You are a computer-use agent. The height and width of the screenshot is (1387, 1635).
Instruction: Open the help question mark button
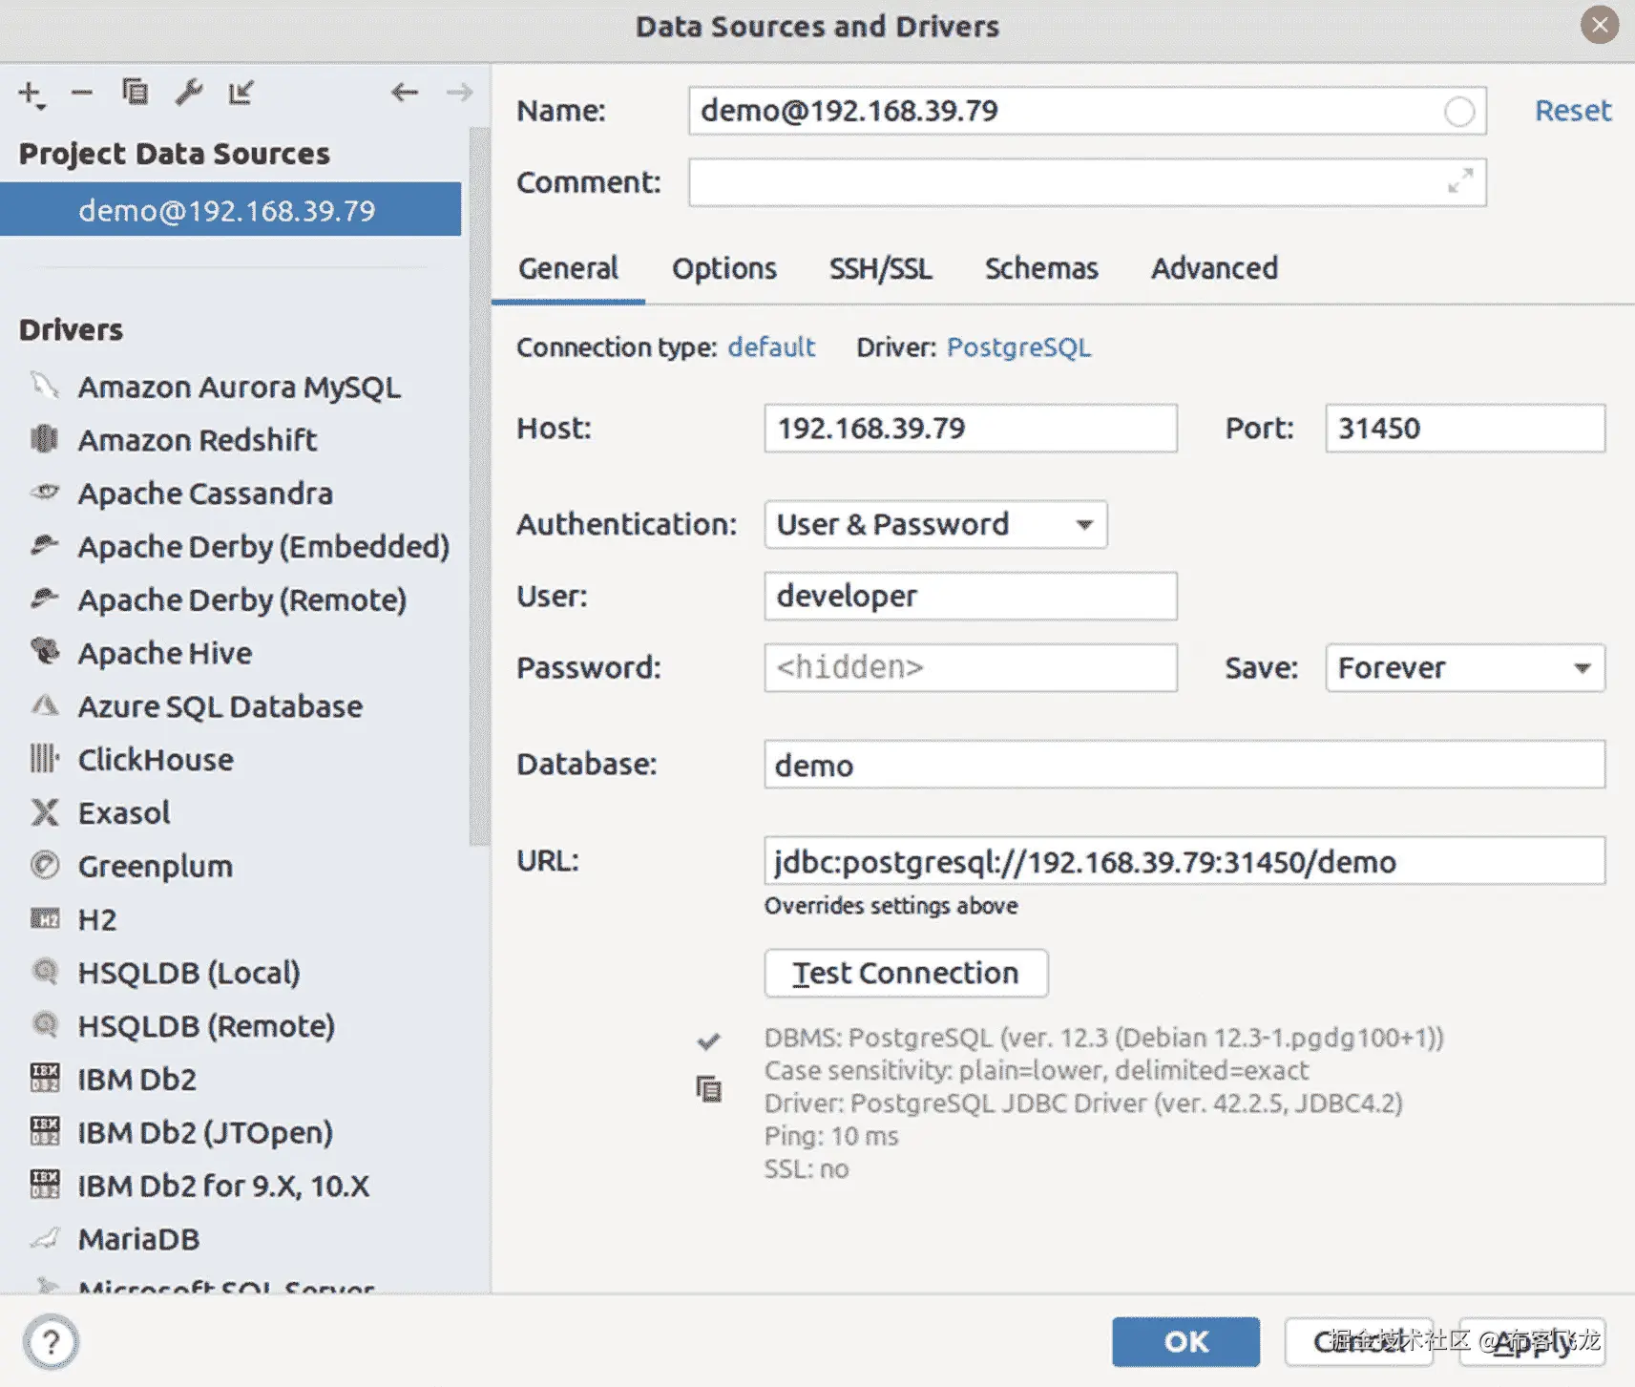point(52,1342)
